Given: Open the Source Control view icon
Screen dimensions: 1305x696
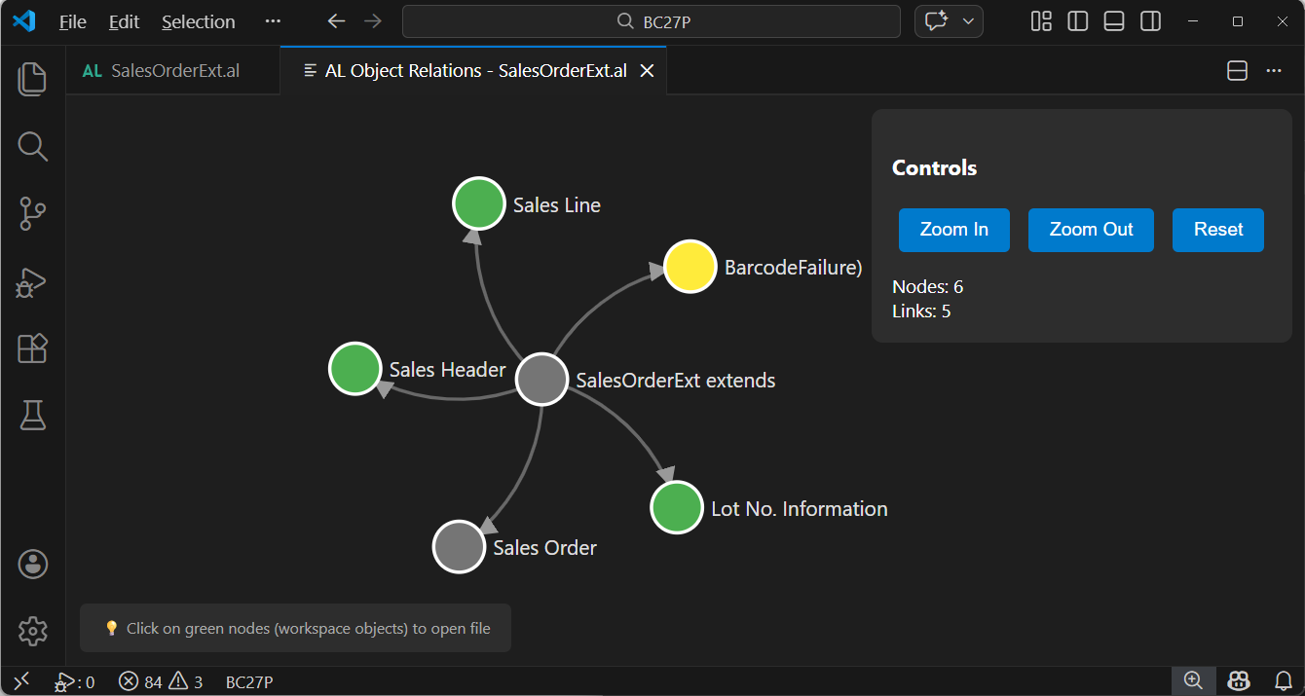Looking at the screenshot, I should coord(32,213).
